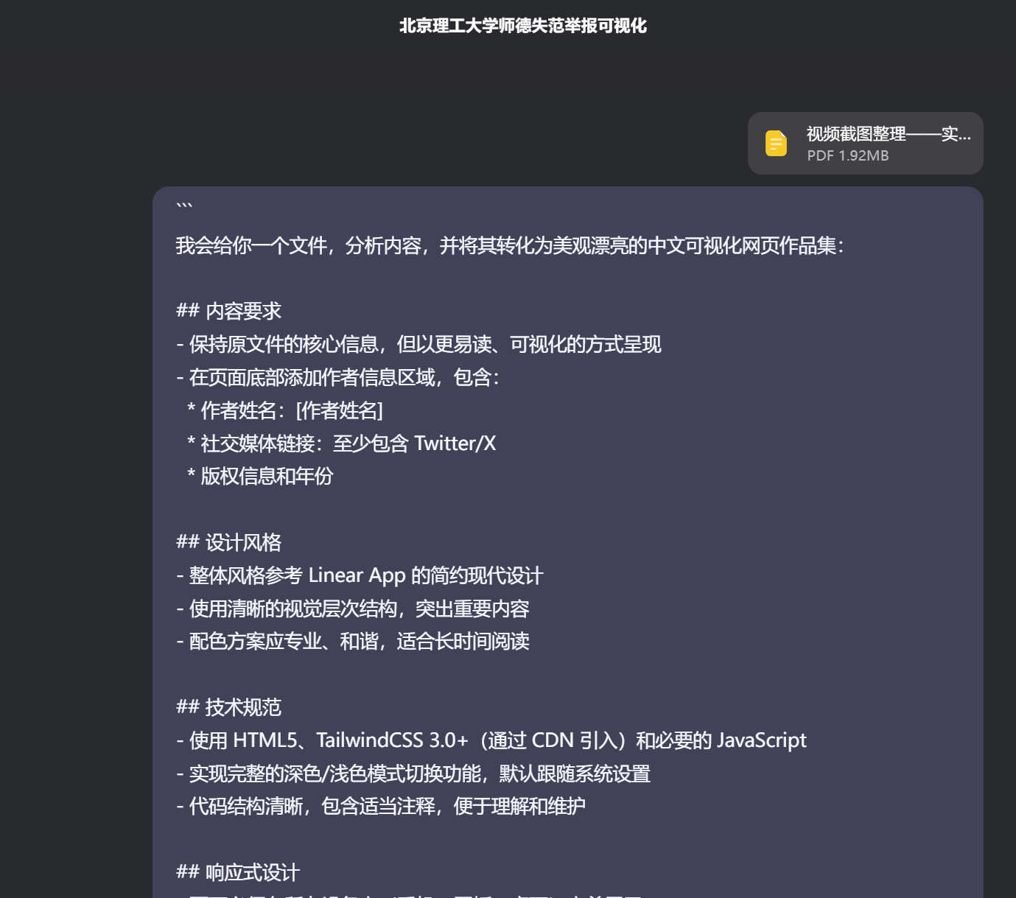1016x898 pixels.
Task: Click the heading ## 内容要求
Action: [x=228, y=311]
